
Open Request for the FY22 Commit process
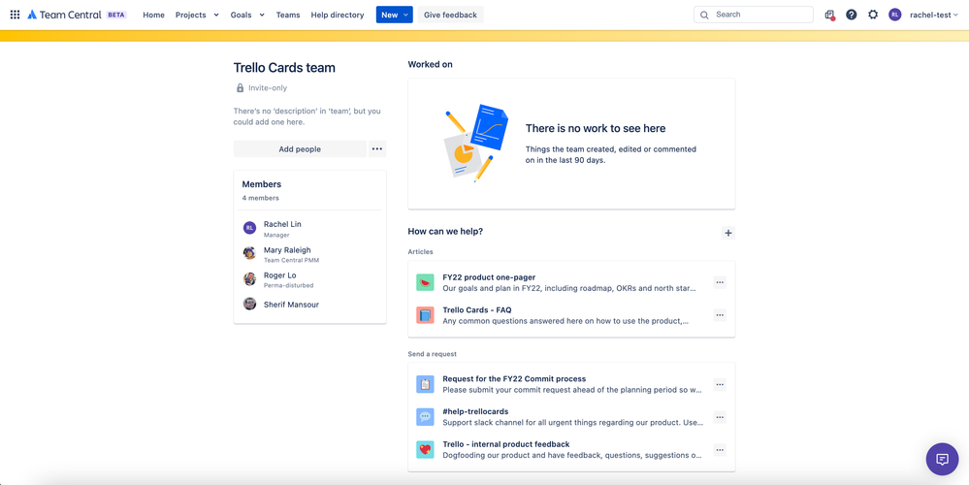click(514, 378)
